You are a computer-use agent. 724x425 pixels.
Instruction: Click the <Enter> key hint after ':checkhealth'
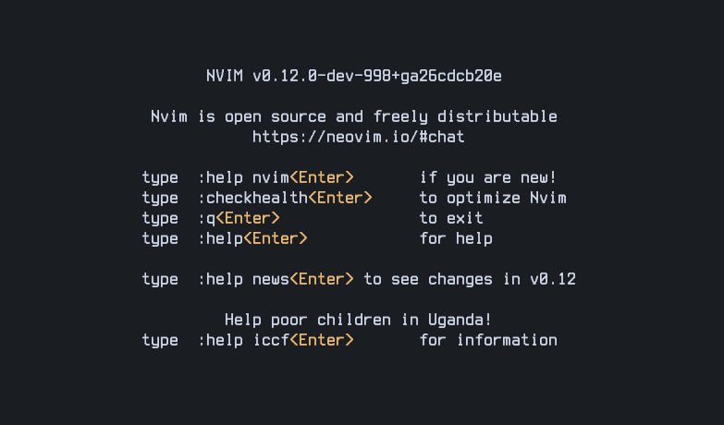click(340, 198)
